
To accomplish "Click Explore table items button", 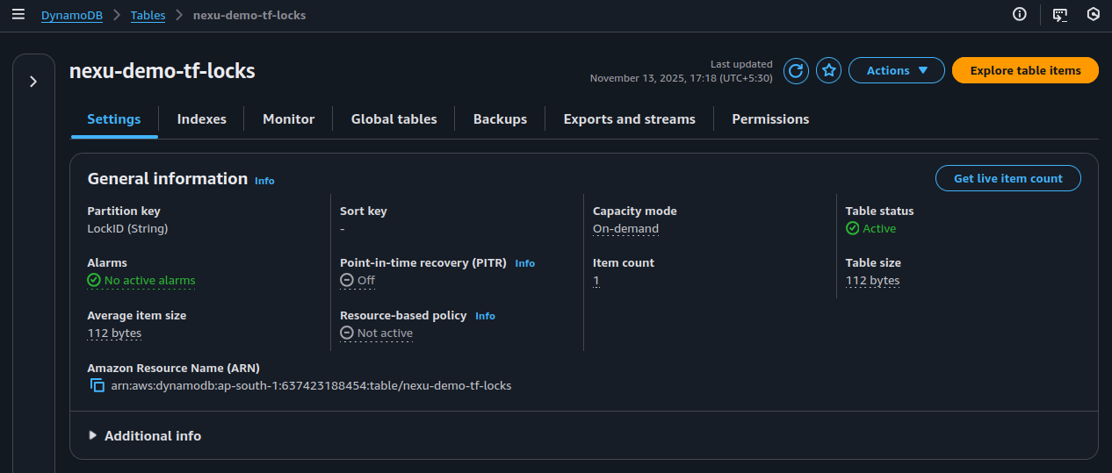I will [1025, 71].
